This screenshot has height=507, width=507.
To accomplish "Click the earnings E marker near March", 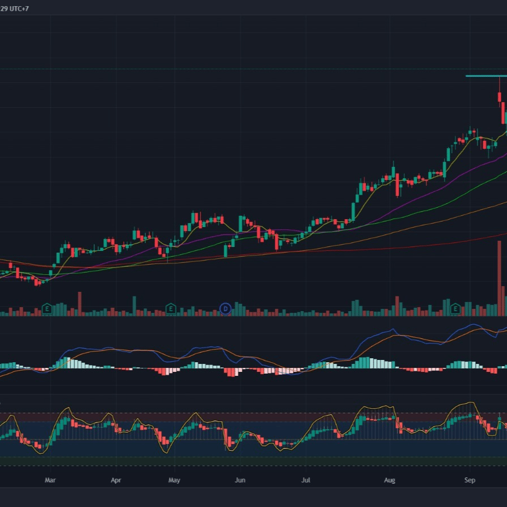I will 47,309.
